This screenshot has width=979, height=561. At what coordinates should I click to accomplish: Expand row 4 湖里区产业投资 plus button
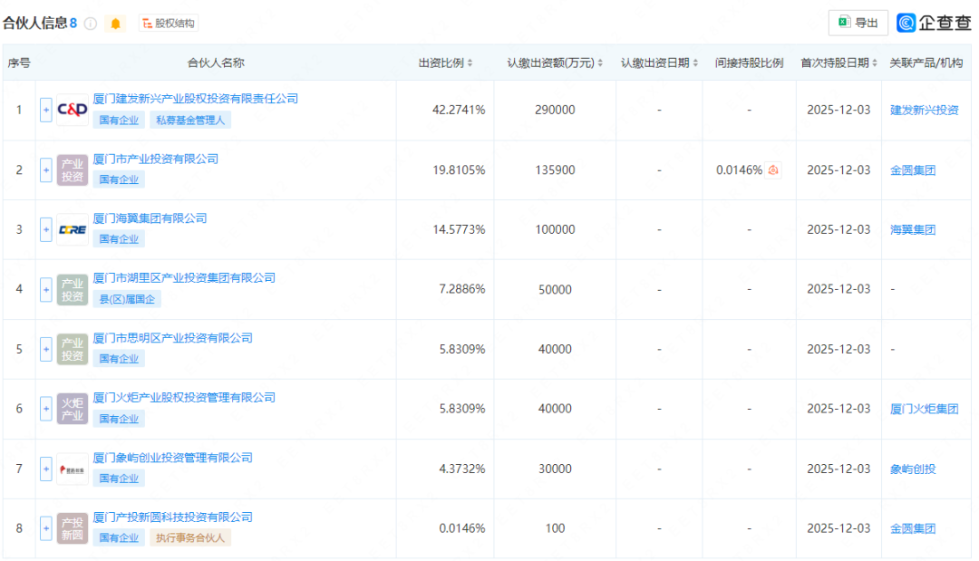tap(45, 289)
